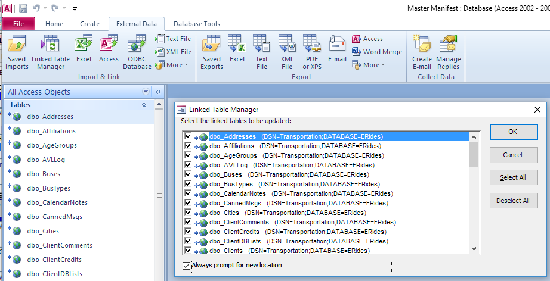Open Customize Quick Access Toolbar dropdown
Image resolution: width=550 pixels, height=281 pixels.
75,8
